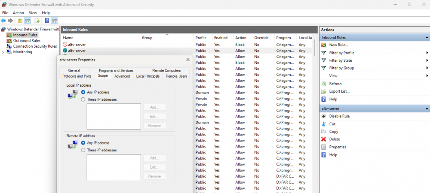This screenshot has height=193, width=430.
Task: Click the Inbound Rules tree icon
Action: pyautogui.click(x=9, y=35)
